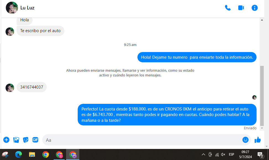Click the message '3416744037'
This screenshot has height=160, width=269.
point(32,87)
